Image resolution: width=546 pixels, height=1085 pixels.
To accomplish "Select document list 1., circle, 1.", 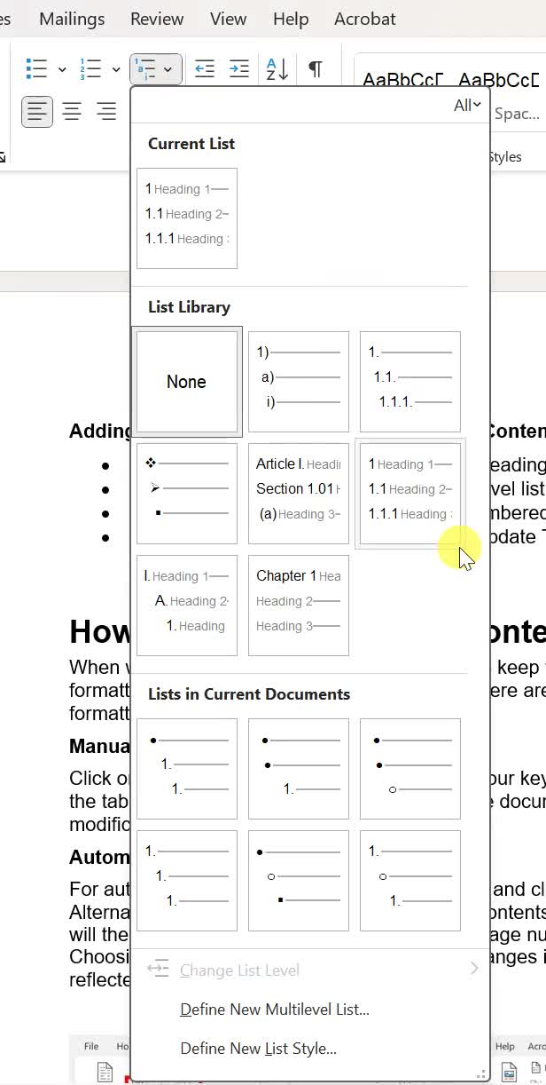I will tap(410, 881).
